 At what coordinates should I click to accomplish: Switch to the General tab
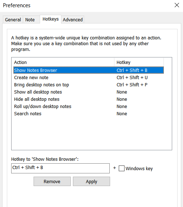pyautogui.click(x=13, y=20)
